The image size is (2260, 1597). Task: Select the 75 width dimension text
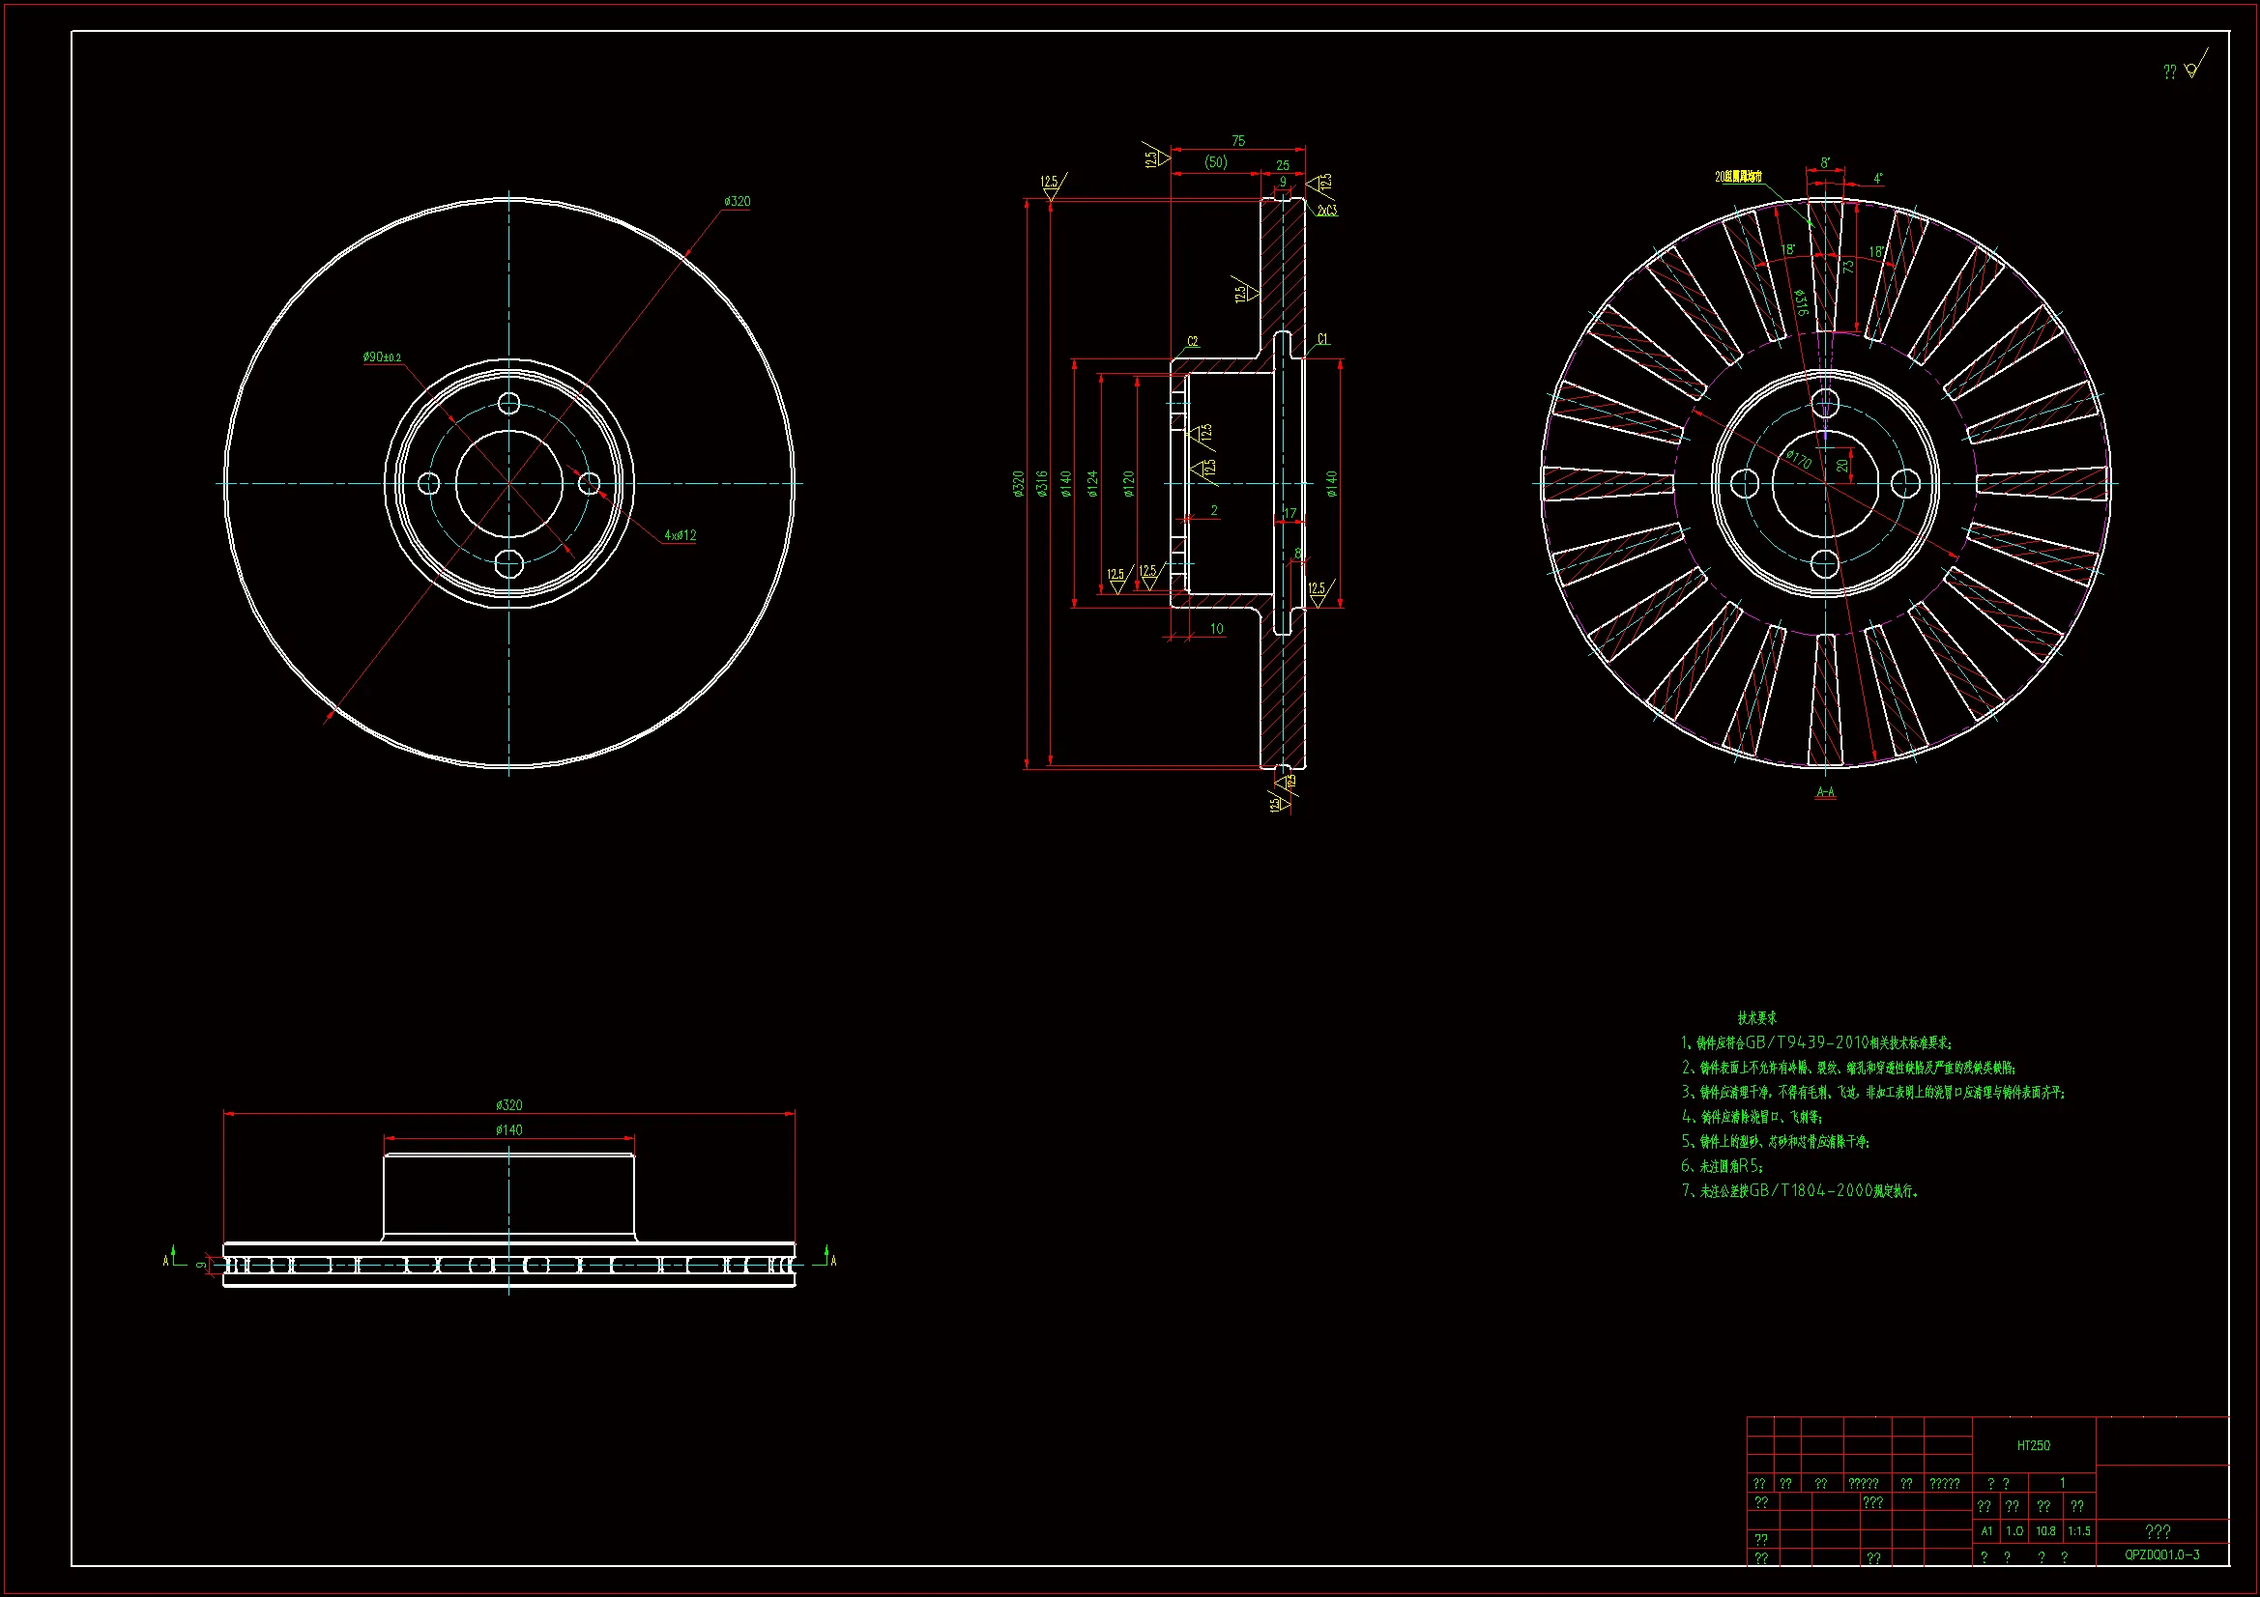[1238, 141]
